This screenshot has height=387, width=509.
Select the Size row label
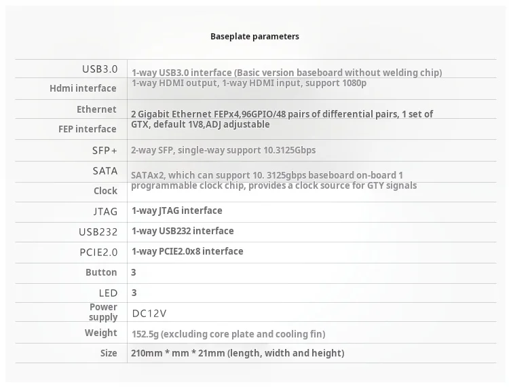[109, 353]
